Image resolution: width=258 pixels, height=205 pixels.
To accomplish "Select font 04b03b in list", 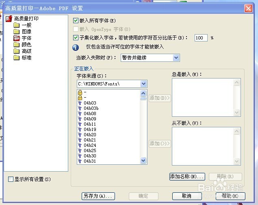I will (x=91, y=108).
